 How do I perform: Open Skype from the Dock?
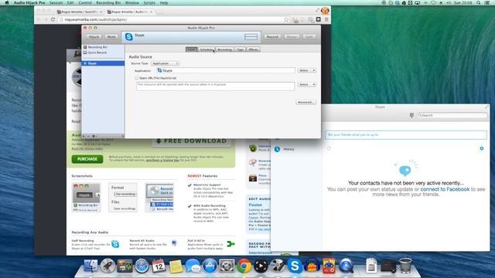pos(295,266)
